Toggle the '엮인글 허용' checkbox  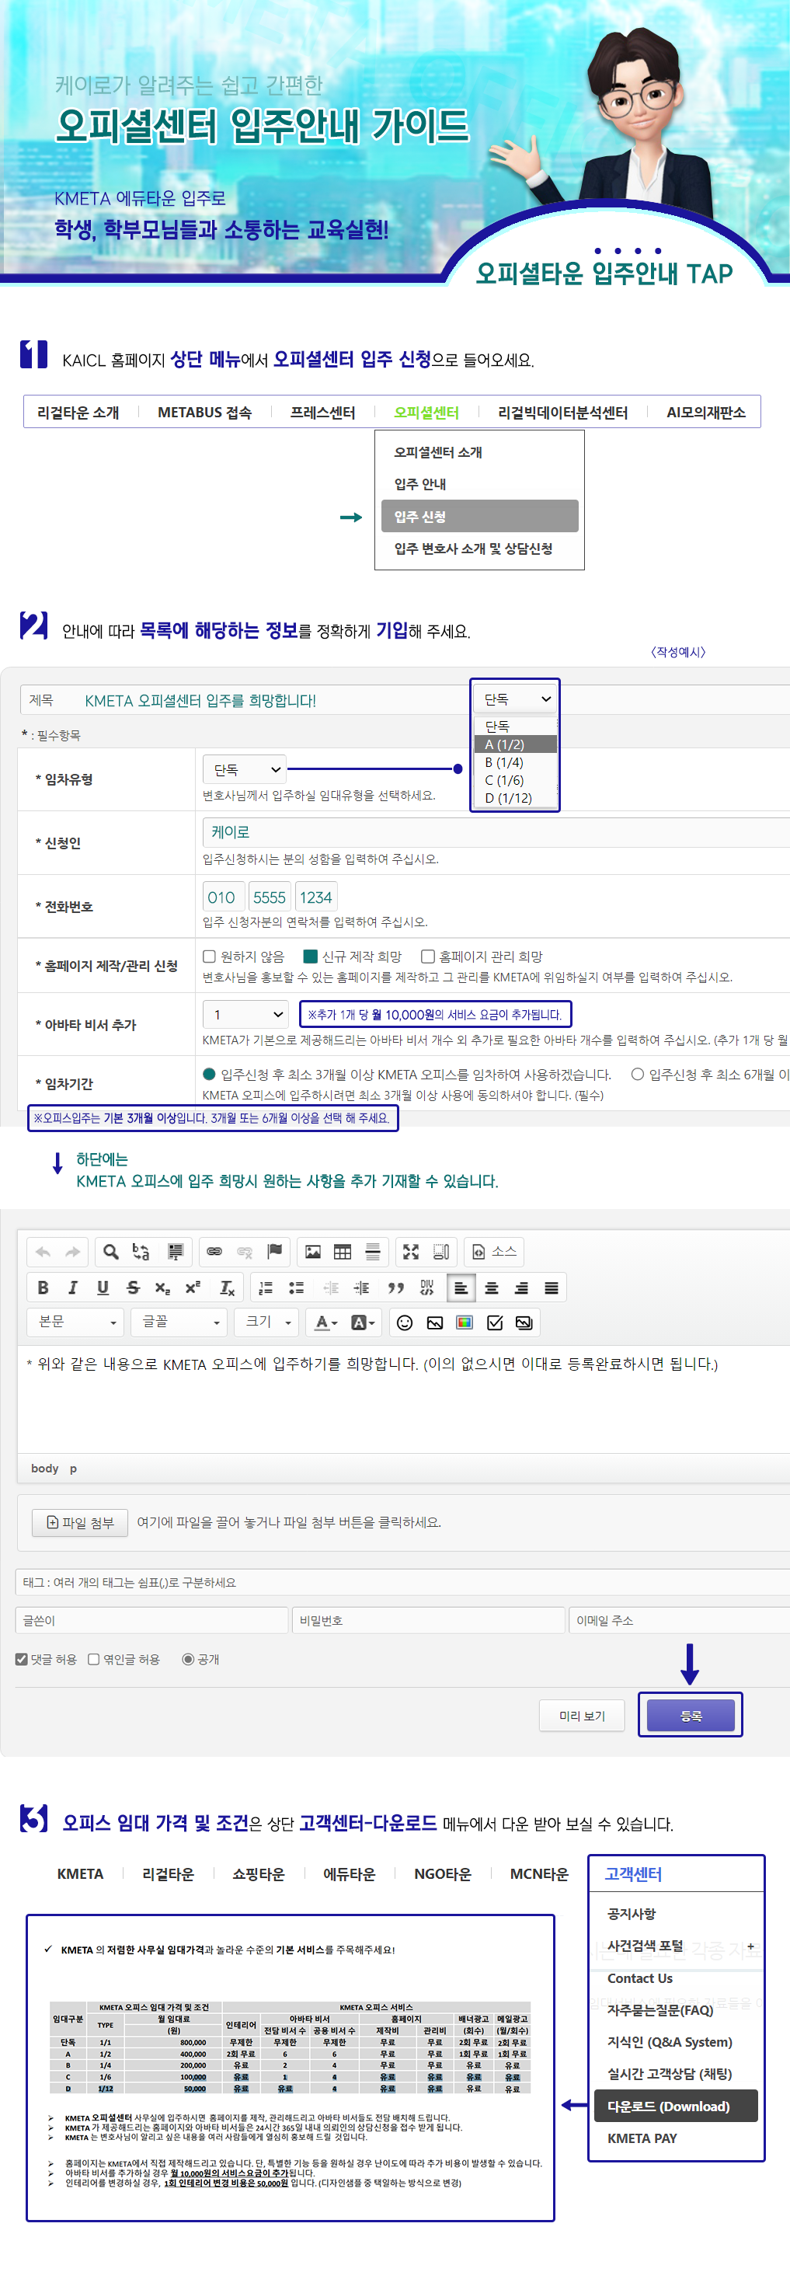click(x=93, y=1659)
